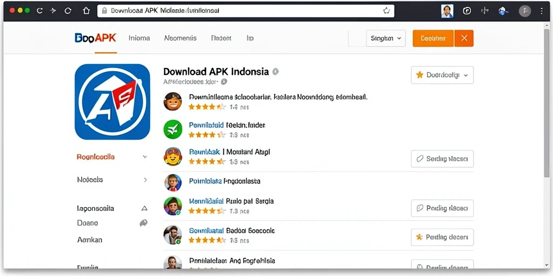Open the browser three-dot menu
Viewport: 553px width, 276px height.
click(542, 11)
